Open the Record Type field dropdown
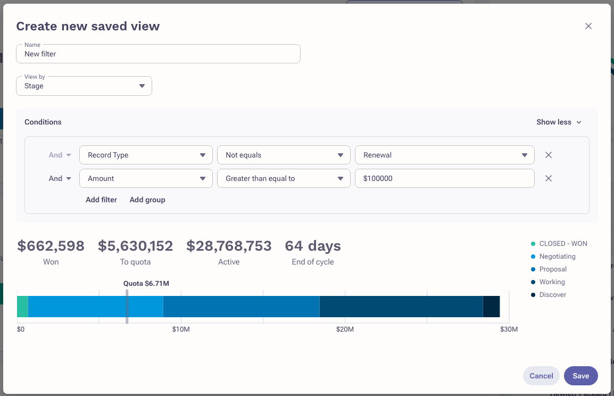 [x=146, y=155]
